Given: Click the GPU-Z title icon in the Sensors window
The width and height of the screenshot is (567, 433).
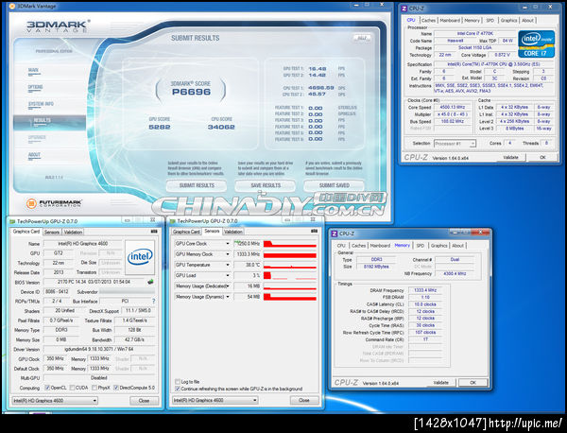Looking at the screenshot, I should (x=173, y=221).
